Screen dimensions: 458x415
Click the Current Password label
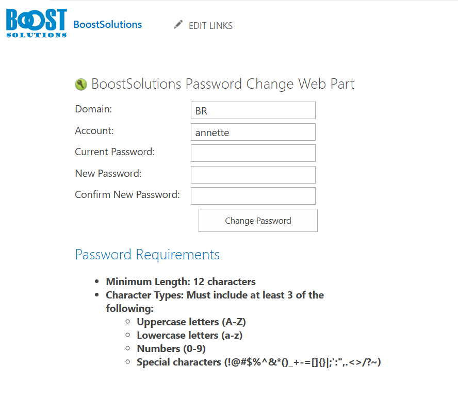point(115,152)
